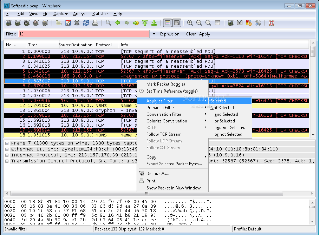Choose Decode As... entry
Image resolution: width=320 pixels, height=235 pixels.
[x=173, y=174]
